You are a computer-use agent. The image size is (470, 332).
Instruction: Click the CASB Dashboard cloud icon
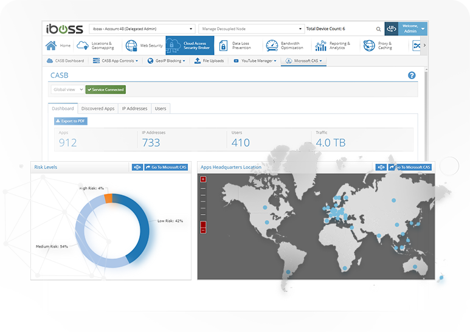point(50,61)
